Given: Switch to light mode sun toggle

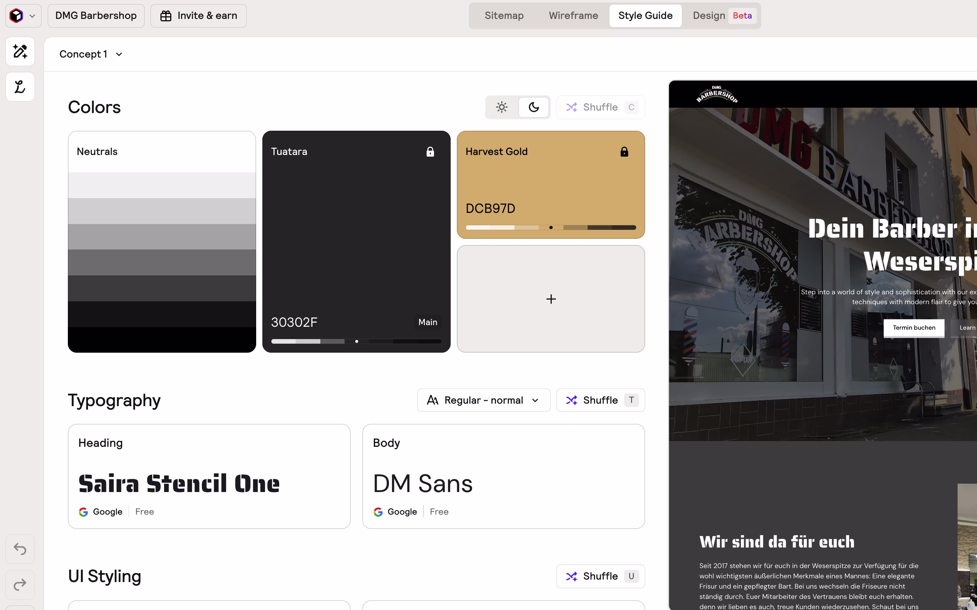Looking at the screenshot, I should click(502, 107).
